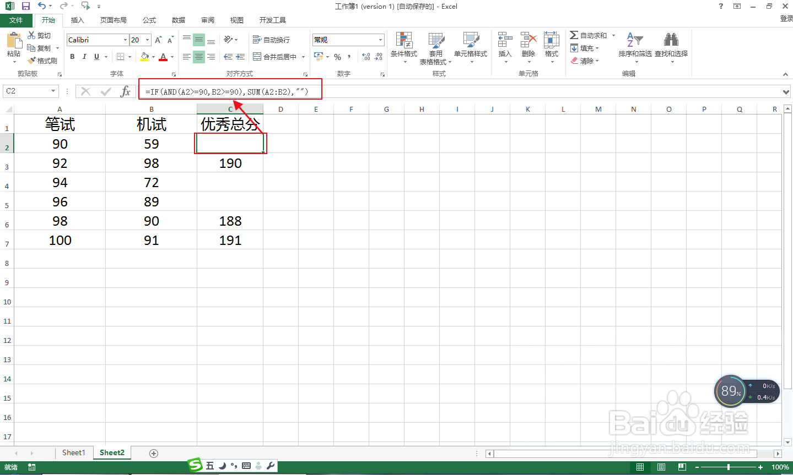Open the 文件 file tab
This screenshot has width=793, height=475.
(16, 20)
